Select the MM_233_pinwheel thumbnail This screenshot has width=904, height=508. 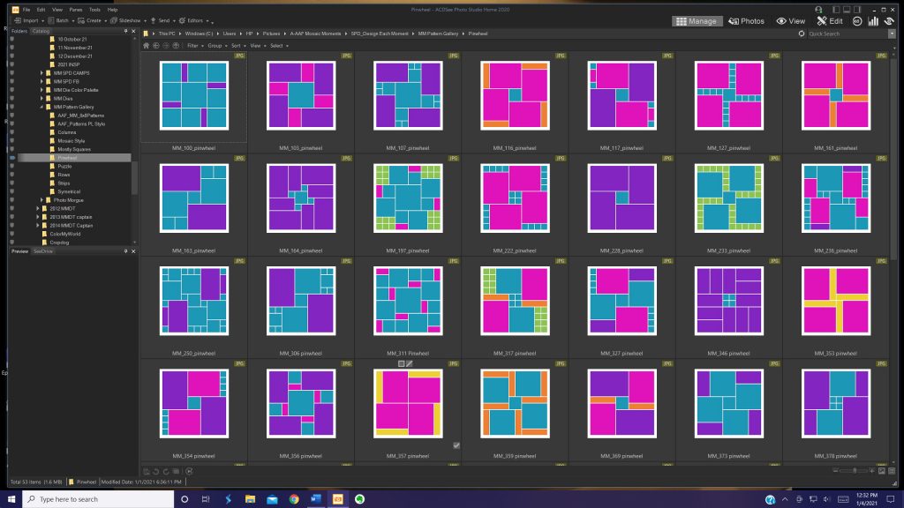[728, 198]
